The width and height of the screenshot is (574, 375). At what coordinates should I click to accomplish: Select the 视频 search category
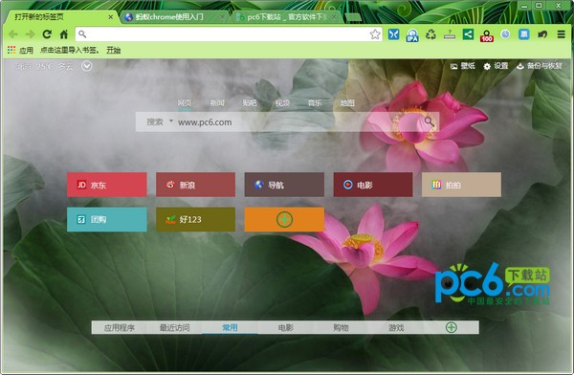[x=282, y=103]
